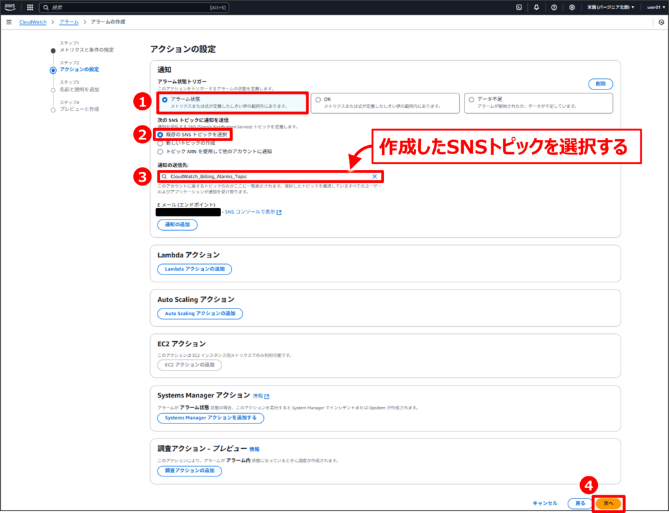Click external link icon beside Systems Manager 情報

267,397
